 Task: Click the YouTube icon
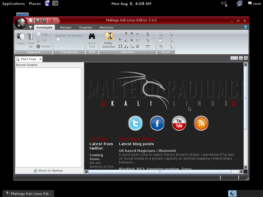click(x=179, y=123)
